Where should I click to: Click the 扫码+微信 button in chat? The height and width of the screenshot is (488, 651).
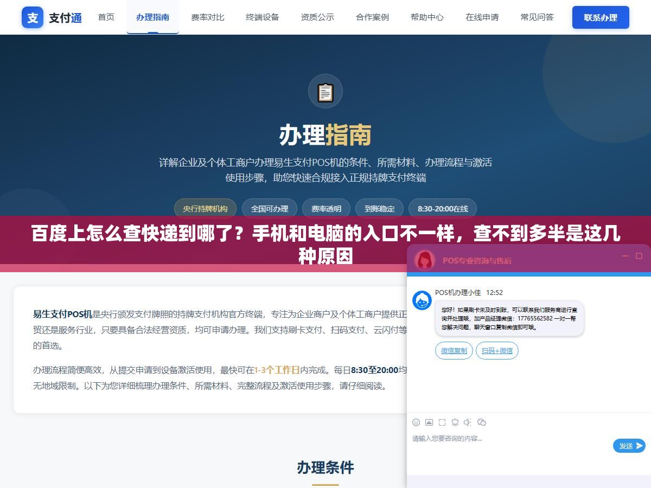(x=497, y=351)
